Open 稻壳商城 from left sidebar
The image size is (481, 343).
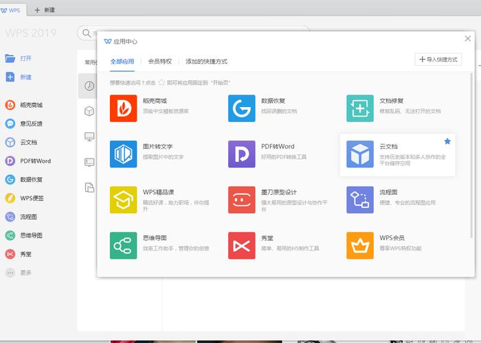24,105
